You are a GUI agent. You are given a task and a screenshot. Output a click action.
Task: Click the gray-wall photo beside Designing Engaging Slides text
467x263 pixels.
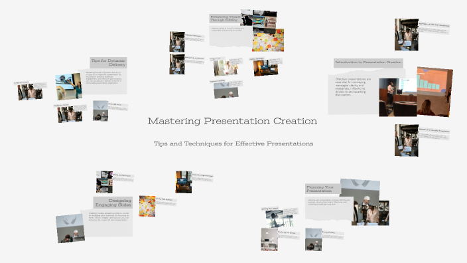coord(70,228)
